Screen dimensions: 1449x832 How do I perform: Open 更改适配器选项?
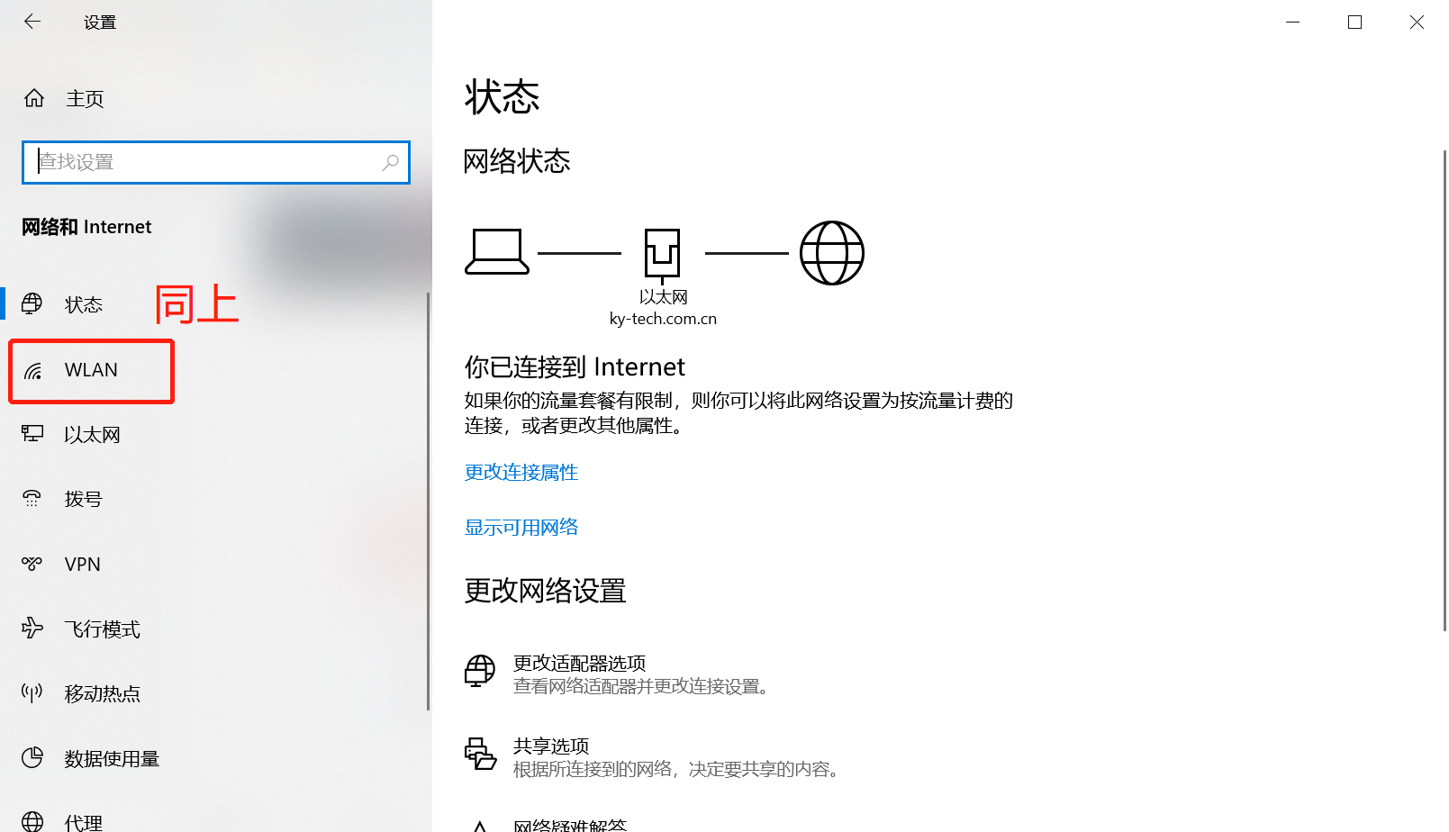[x=580, y=663]
